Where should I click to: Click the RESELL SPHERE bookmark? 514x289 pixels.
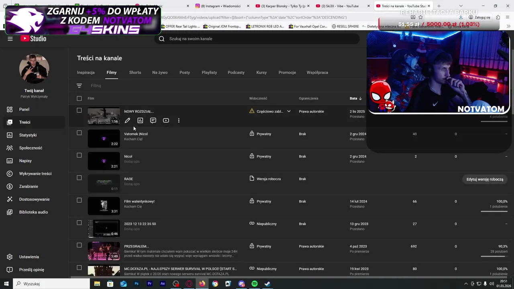click(x=345, y=26)
